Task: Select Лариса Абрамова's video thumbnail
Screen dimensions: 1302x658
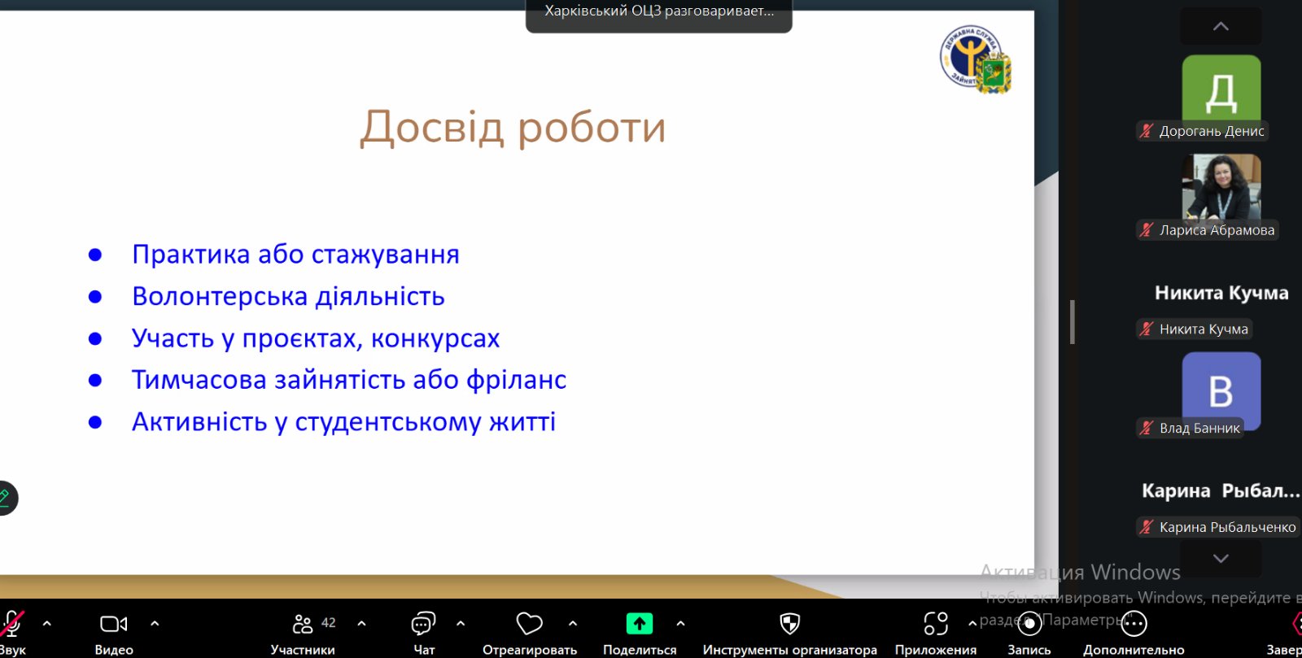Action: [1221, 189]
